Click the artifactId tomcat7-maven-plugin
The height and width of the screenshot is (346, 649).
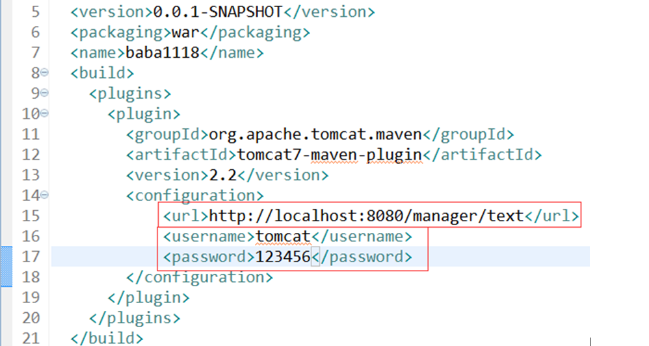[329, 154]
